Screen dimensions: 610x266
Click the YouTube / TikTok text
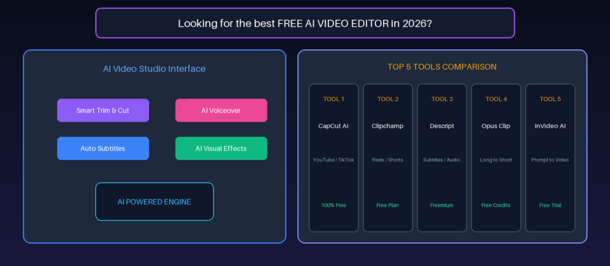[334, 160]
